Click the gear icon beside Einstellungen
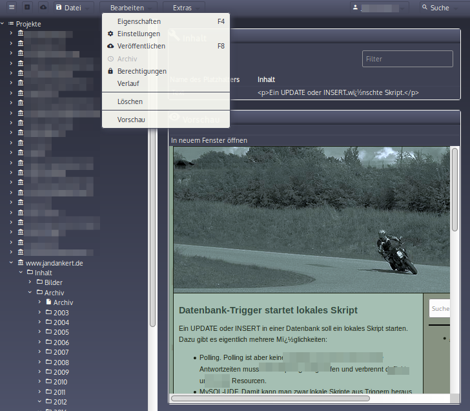The image size is (470, 411). point(110,34)
